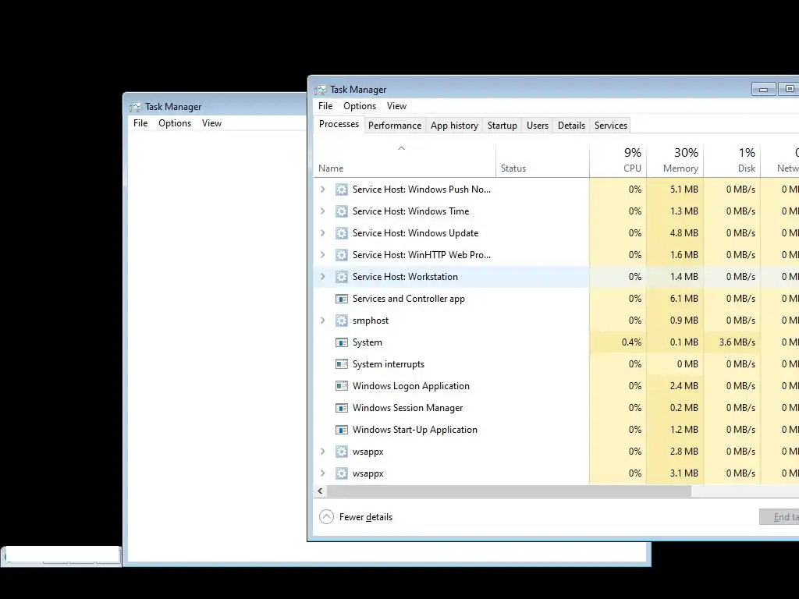Click the gear icon beside smphost

pos(342,321)
